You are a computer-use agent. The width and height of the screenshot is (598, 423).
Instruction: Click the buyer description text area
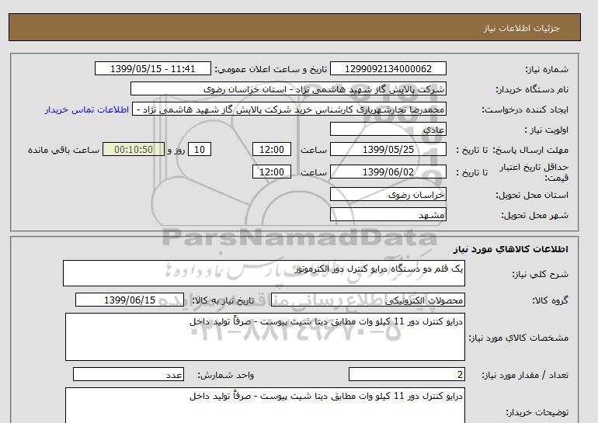pos(265,405)
